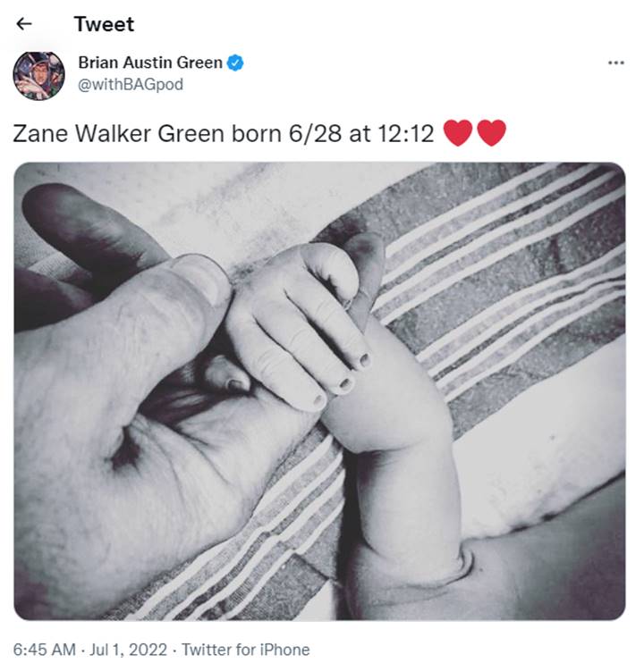Click the 6/28 birth date in tweet text

point(315,134)
